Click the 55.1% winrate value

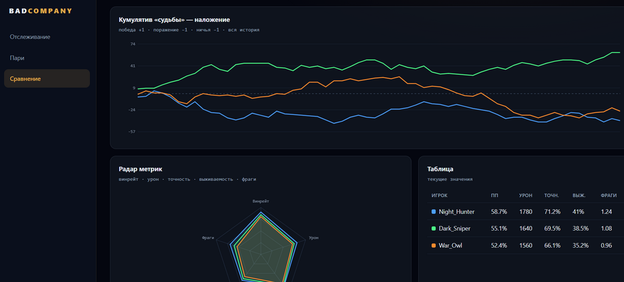[x=499, y=229]
